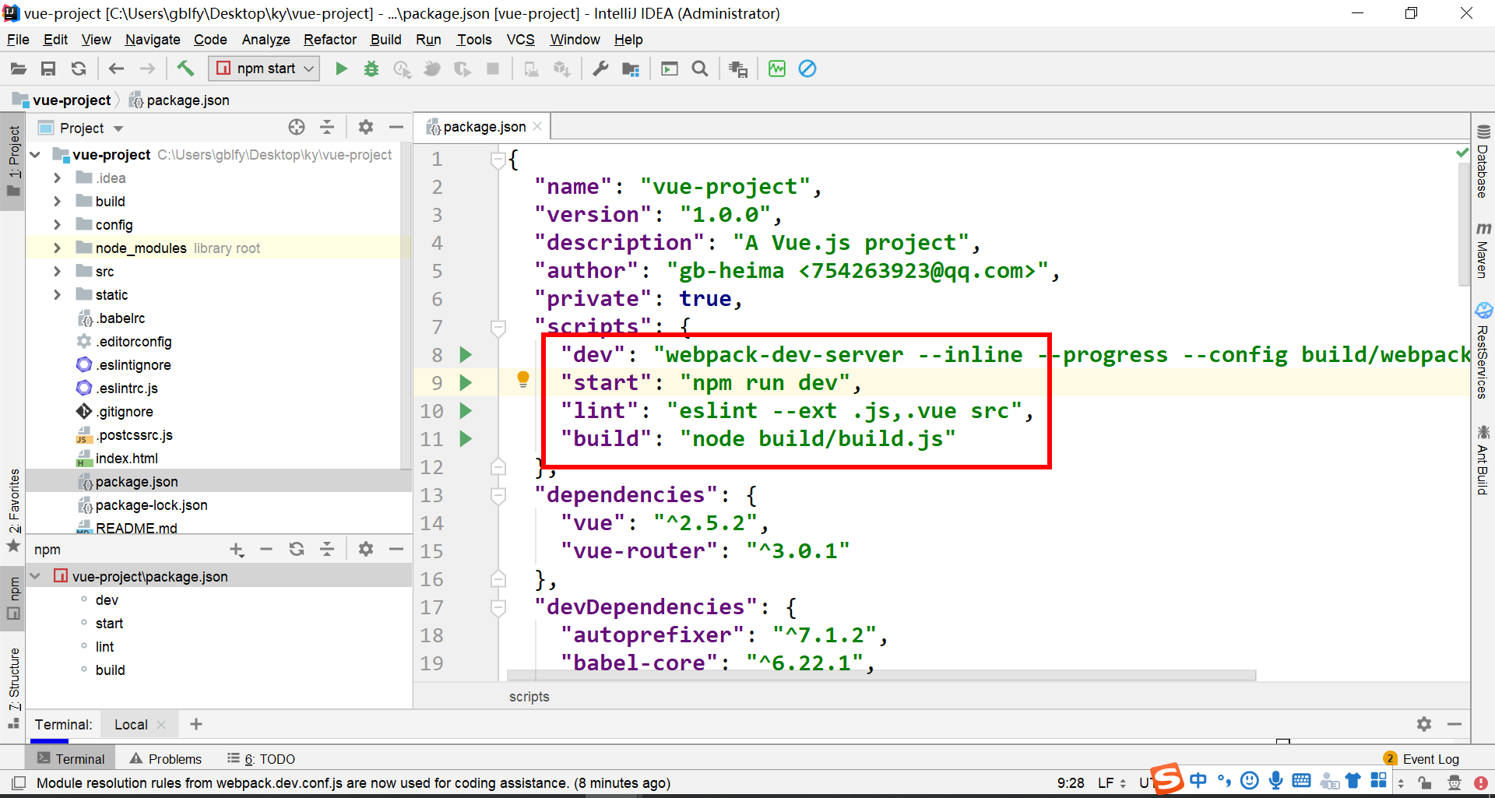1495x798 pixels.
Task: Switch to Local terminal tab
Action: [x=131, y=725]
